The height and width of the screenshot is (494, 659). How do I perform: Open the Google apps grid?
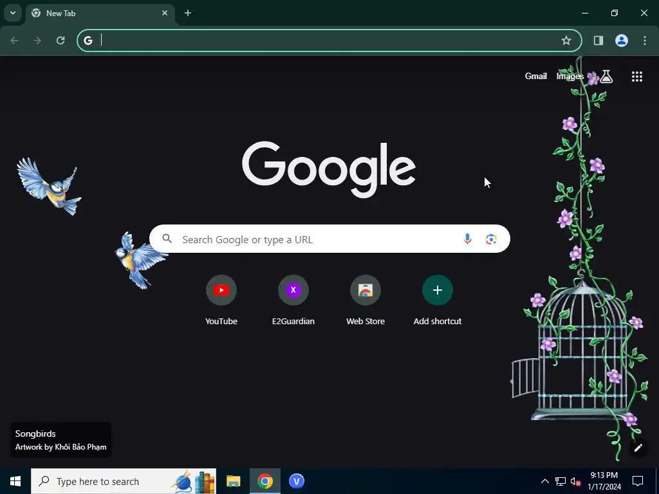point(636,76)
